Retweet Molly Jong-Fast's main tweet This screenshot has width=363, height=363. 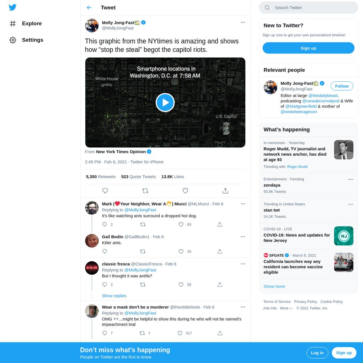click(145, 191)
